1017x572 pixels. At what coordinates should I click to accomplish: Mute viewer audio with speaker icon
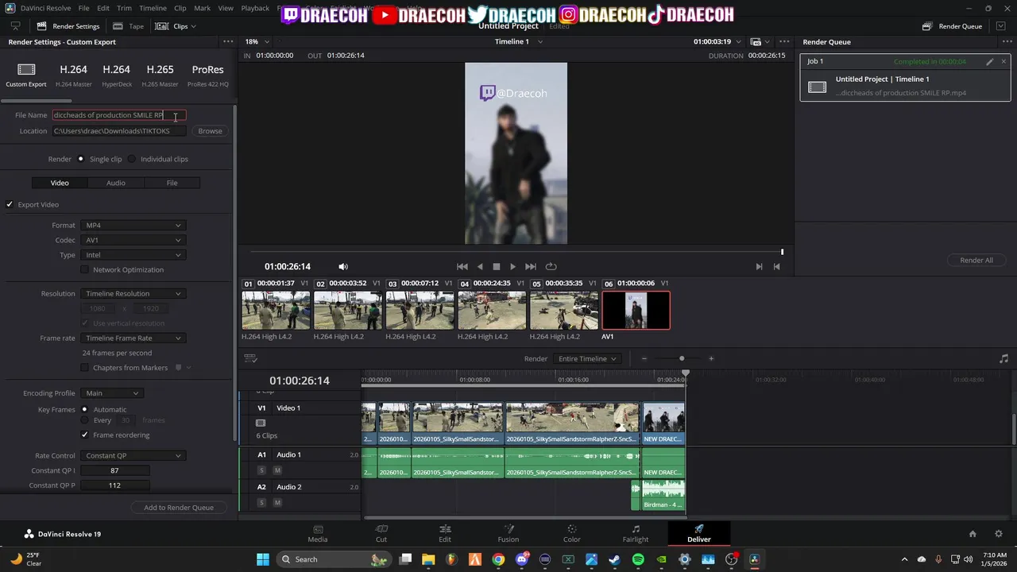click(x=343, y=267)
